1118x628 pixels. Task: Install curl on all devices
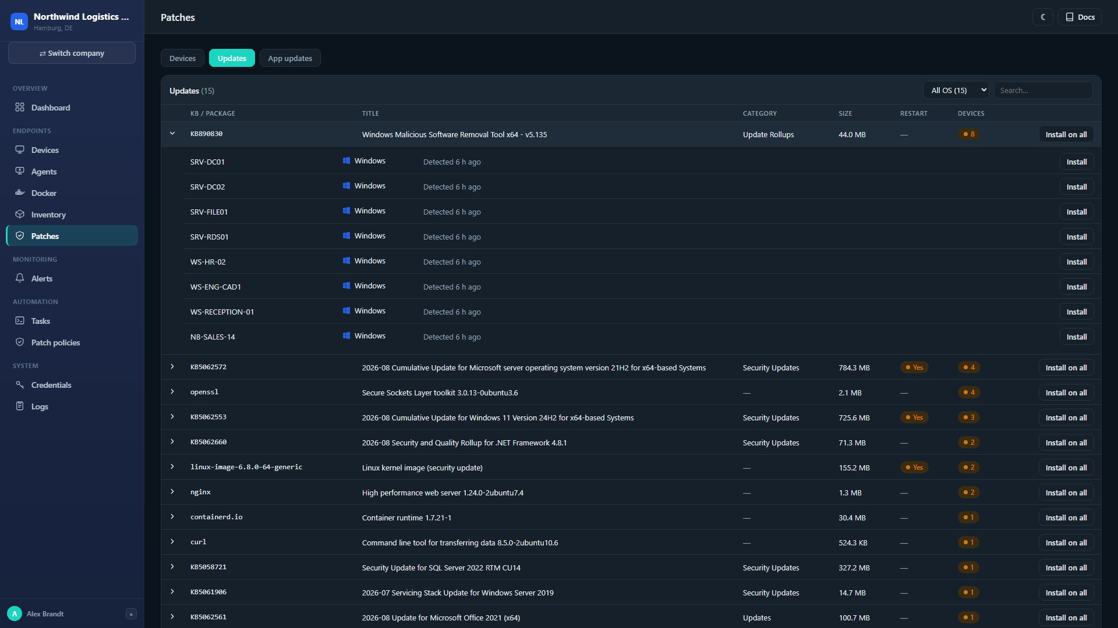[x=1066, y=543]
